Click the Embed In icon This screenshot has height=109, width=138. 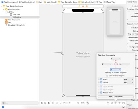123,103
